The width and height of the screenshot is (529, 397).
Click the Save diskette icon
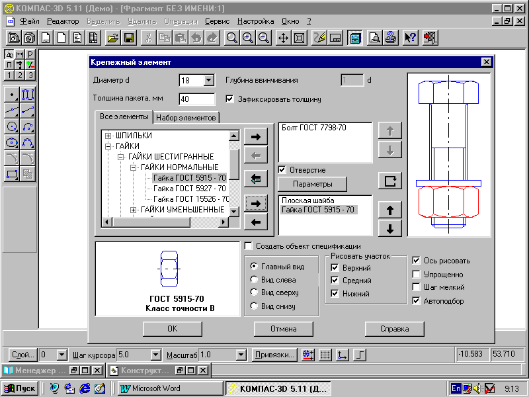coord(128,38)
